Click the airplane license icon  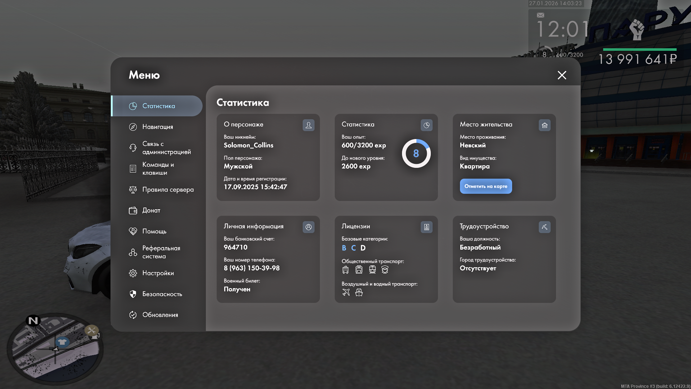346,292
